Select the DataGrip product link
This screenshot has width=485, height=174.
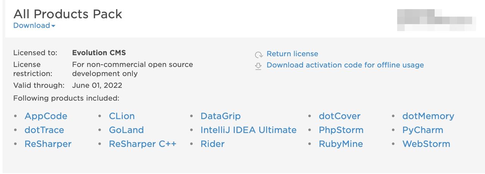221,116
